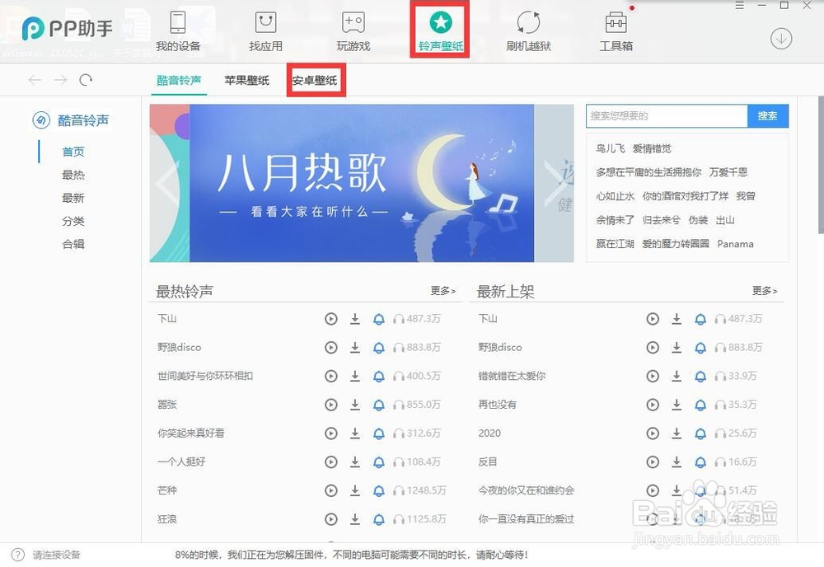Click the 搜索 button
824x567 pixels.
[767, 115]
